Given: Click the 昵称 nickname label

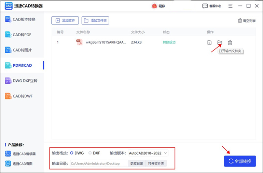Looking at the screenshot, I should tap(162, 6).
